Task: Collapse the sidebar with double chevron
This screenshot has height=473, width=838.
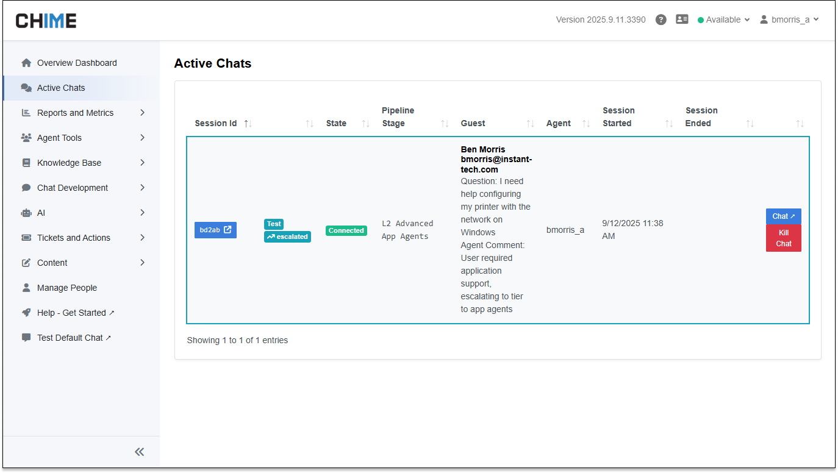Action: tap(140, 452)
